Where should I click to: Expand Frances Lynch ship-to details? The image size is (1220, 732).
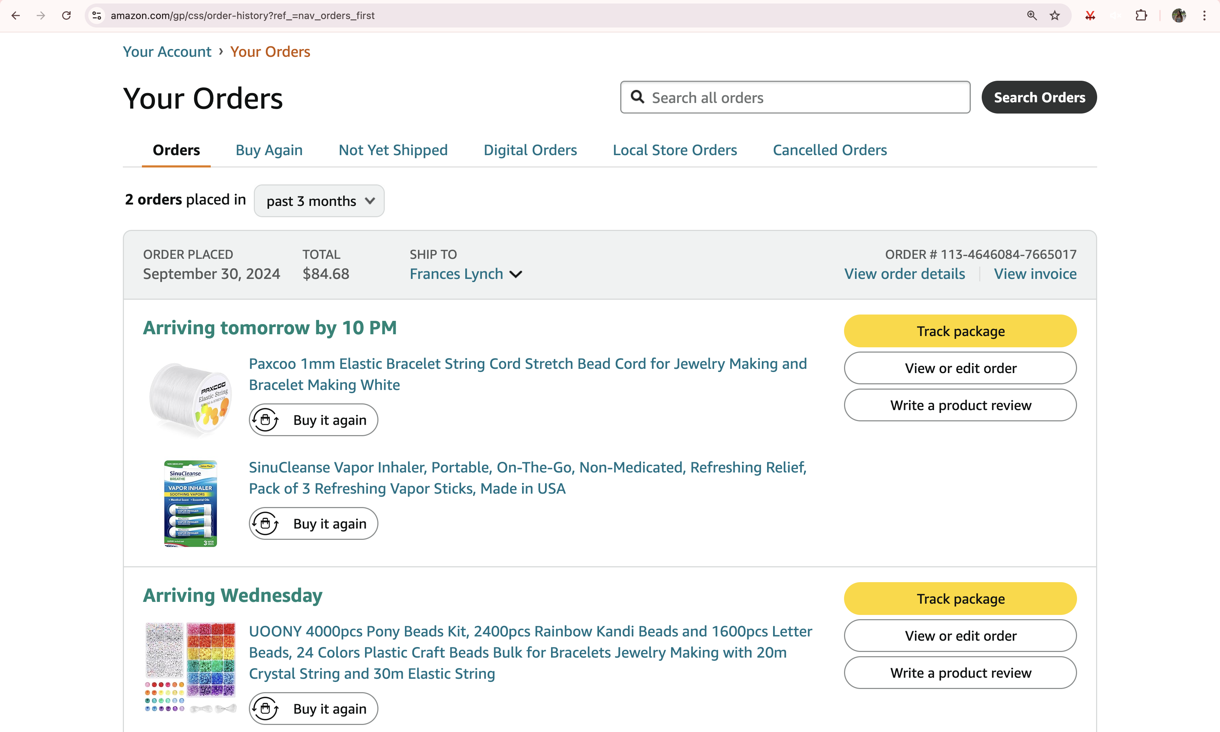point(466,274)
